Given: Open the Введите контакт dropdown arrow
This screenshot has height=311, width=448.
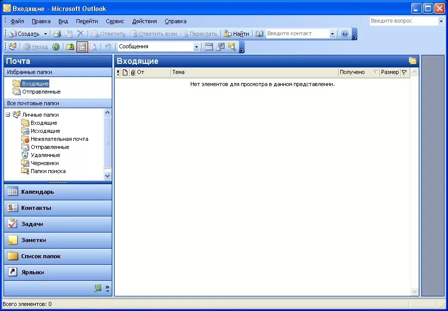Looking at the screenshot, I should click(x=332, y=34).
